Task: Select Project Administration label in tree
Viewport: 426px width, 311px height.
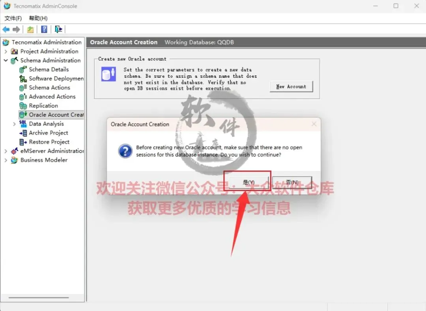Action: point(49,51)
